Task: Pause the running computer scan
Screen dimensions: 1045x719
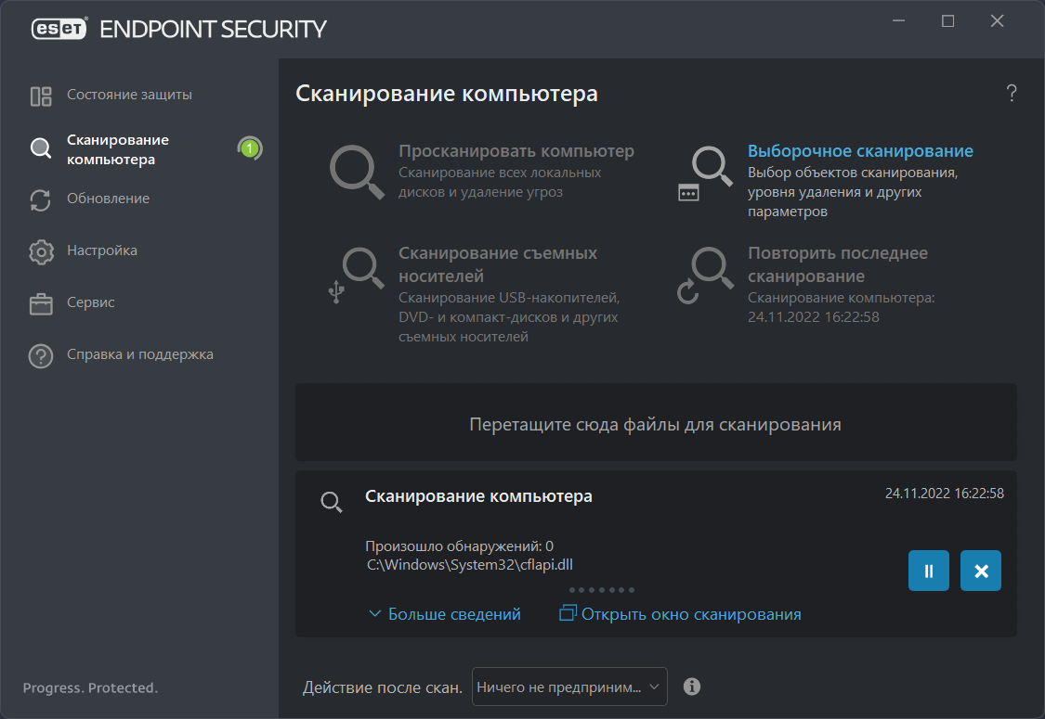Action: [929, 571]
